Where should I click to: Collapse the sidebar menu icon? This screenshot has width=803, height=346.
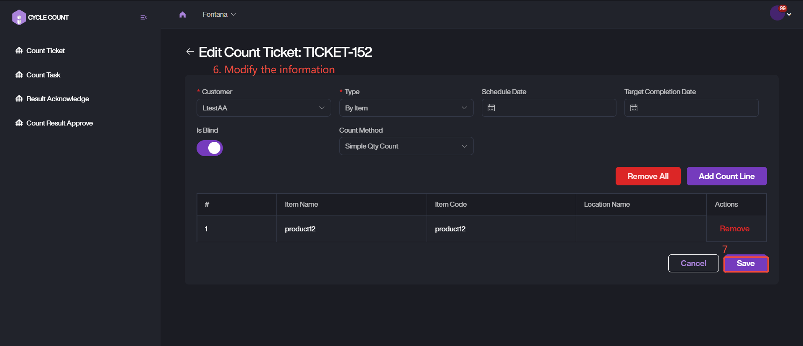(143, 18)
